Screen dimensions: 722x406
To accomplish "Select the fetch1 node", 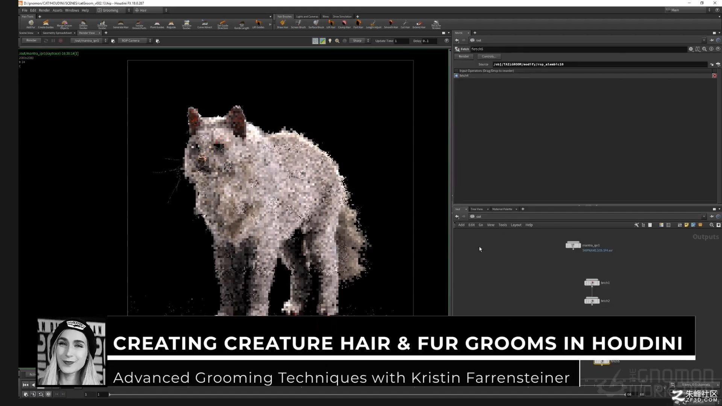I will click(x=592, y=283).
